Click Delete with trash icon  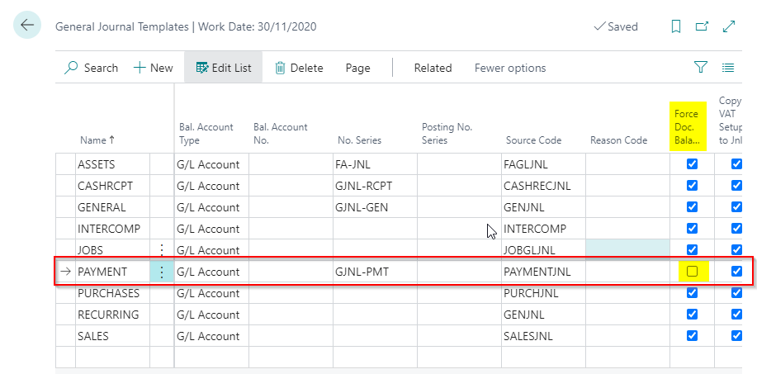pyautogui.click(x=298, y=68)
